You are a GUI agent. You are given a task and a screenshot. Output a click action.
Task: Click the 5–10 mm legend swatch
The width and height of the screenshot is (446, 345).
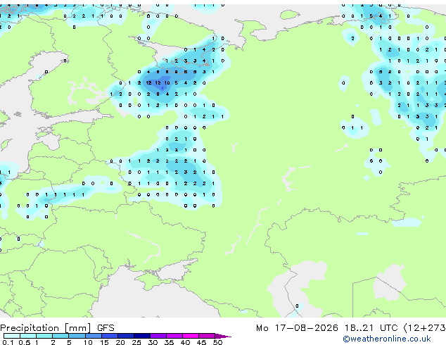tap(77, 336)
